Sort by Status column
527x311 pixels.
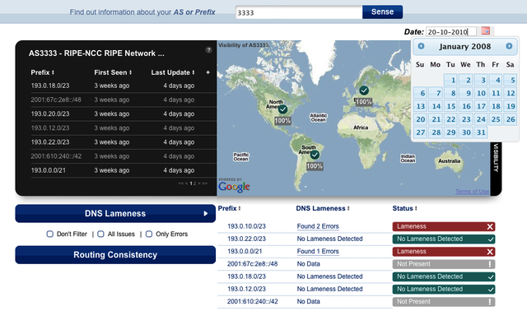pos(404,208)
